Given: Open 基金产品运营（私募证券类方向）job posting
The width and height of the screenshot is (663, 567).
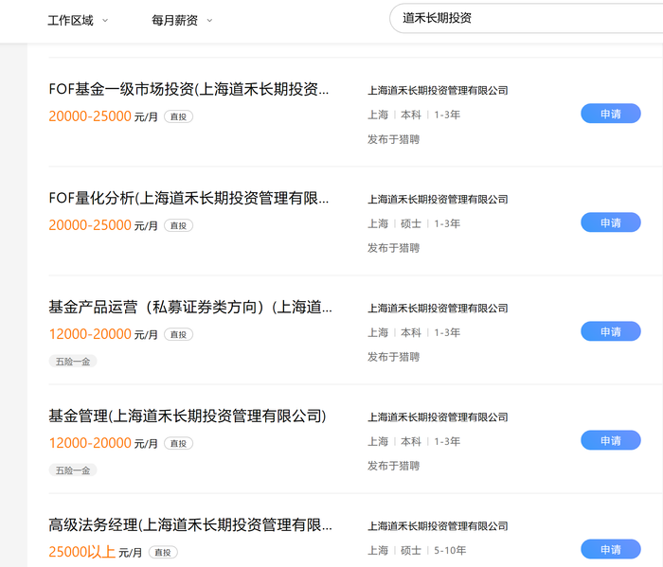Looking at the screenshot, I should click(x=190, y=307).
